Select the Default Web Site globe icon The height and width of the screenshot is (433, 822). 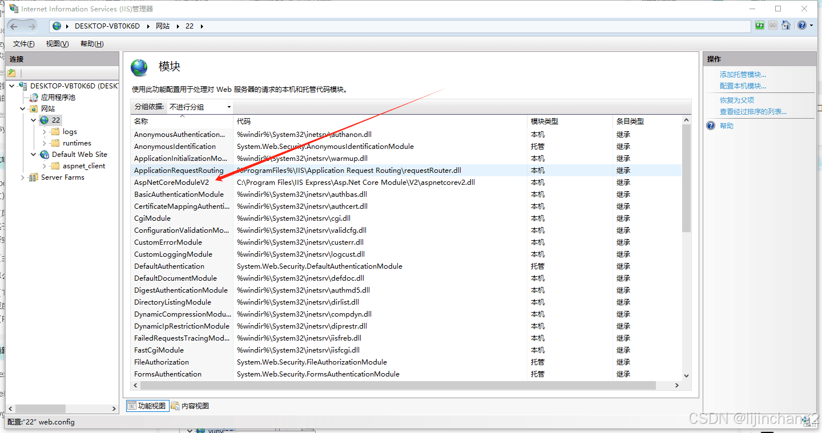pyautogui.click(x=45, y=155)
